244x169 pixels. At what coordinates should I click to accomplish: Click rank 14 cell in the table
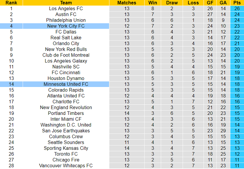click(x=11, y=84)
